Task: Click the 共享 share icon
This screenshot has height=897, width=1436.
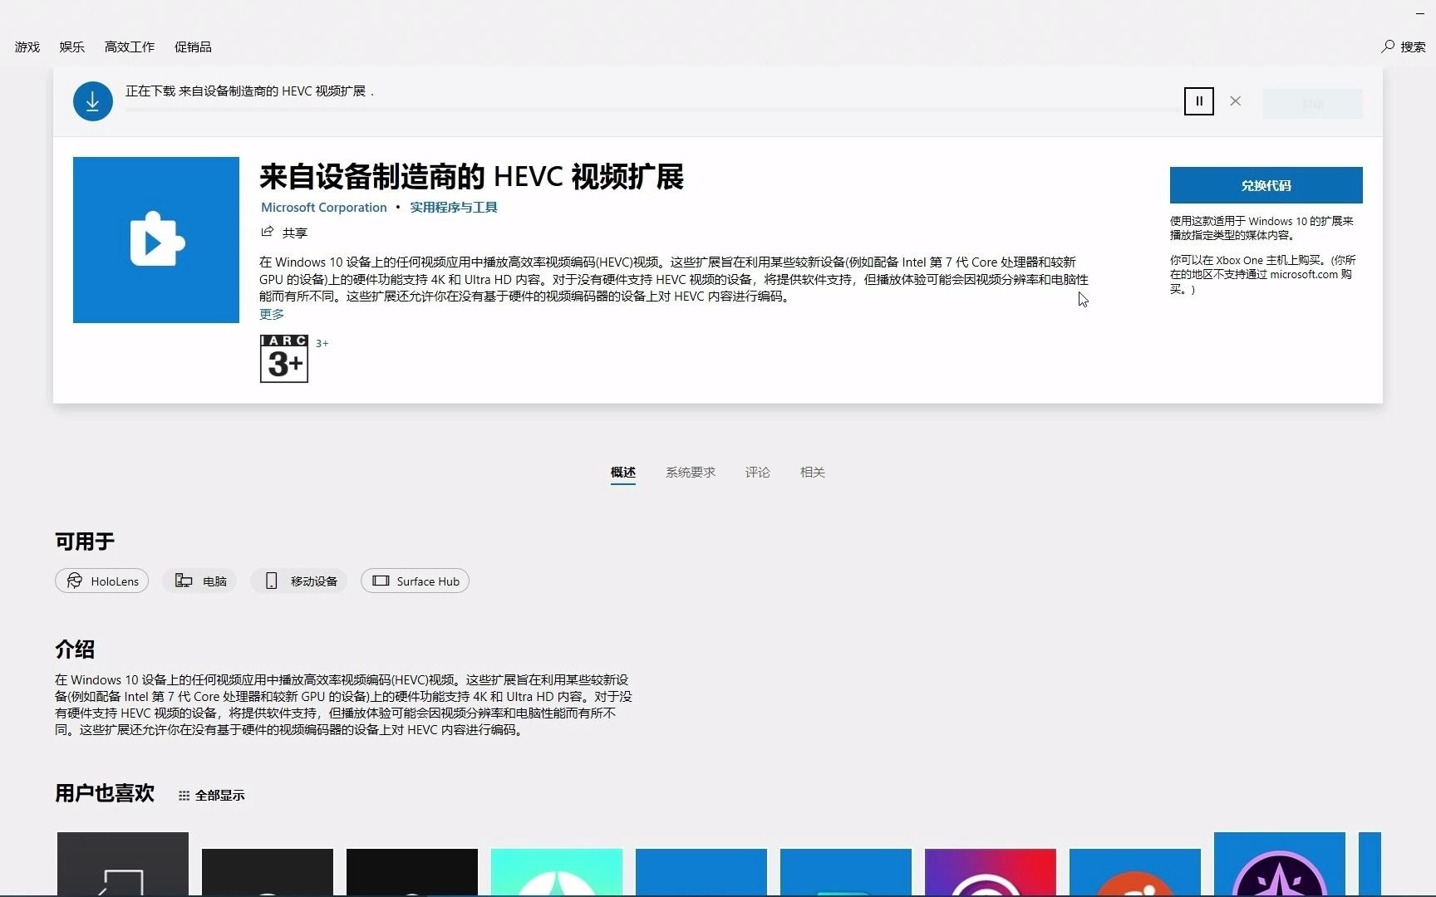Action: coord(267,232)
